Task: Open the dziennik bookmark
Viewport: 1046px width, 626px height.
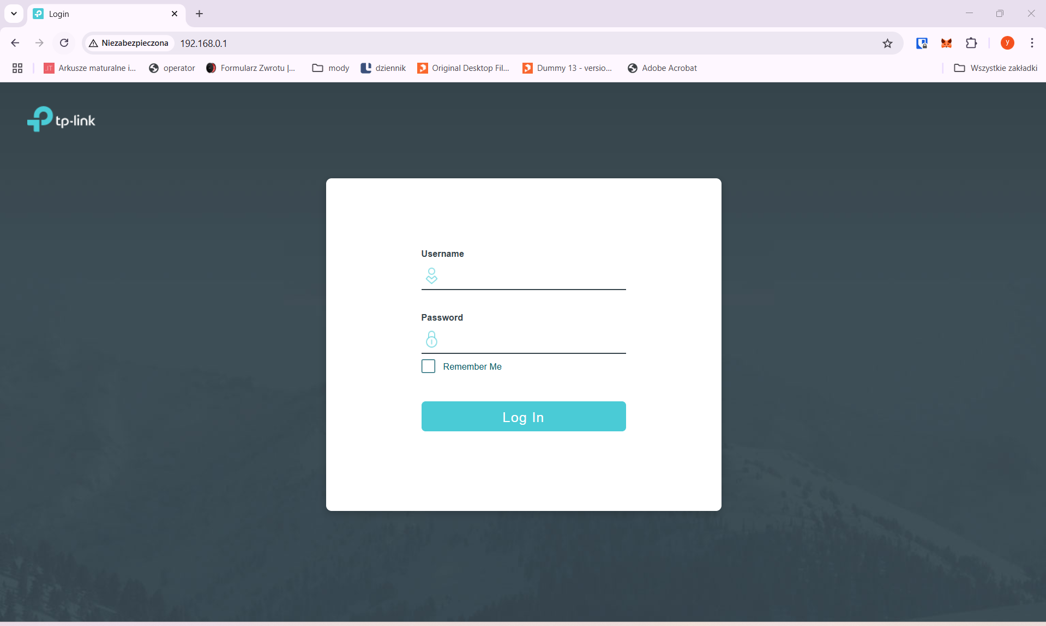Action: coord(383,68)
